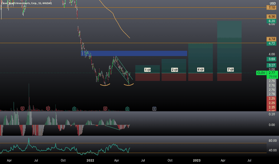Select the orange moving average line
The image size is (279, 164).
tap(117, 21)
